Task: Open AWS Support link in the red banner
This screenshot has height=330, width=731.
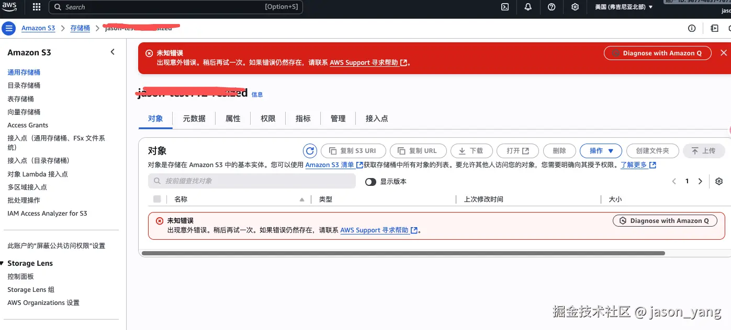Action: 368,63
